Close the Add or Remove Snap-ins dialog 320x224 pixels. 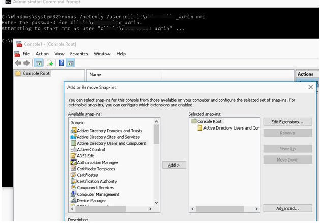(x=311, y=87)
